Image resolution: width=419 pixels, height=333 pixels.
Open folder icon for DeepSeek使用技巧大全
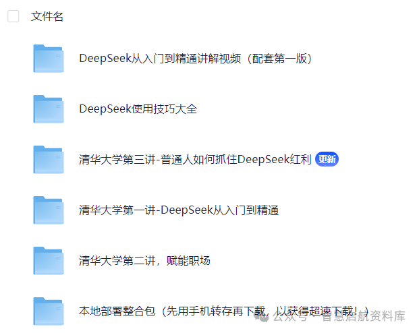click(x=49, y=109)
